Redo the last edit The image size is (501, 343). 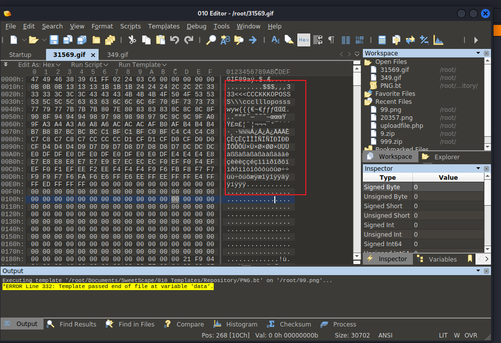[x=189, y=40]
